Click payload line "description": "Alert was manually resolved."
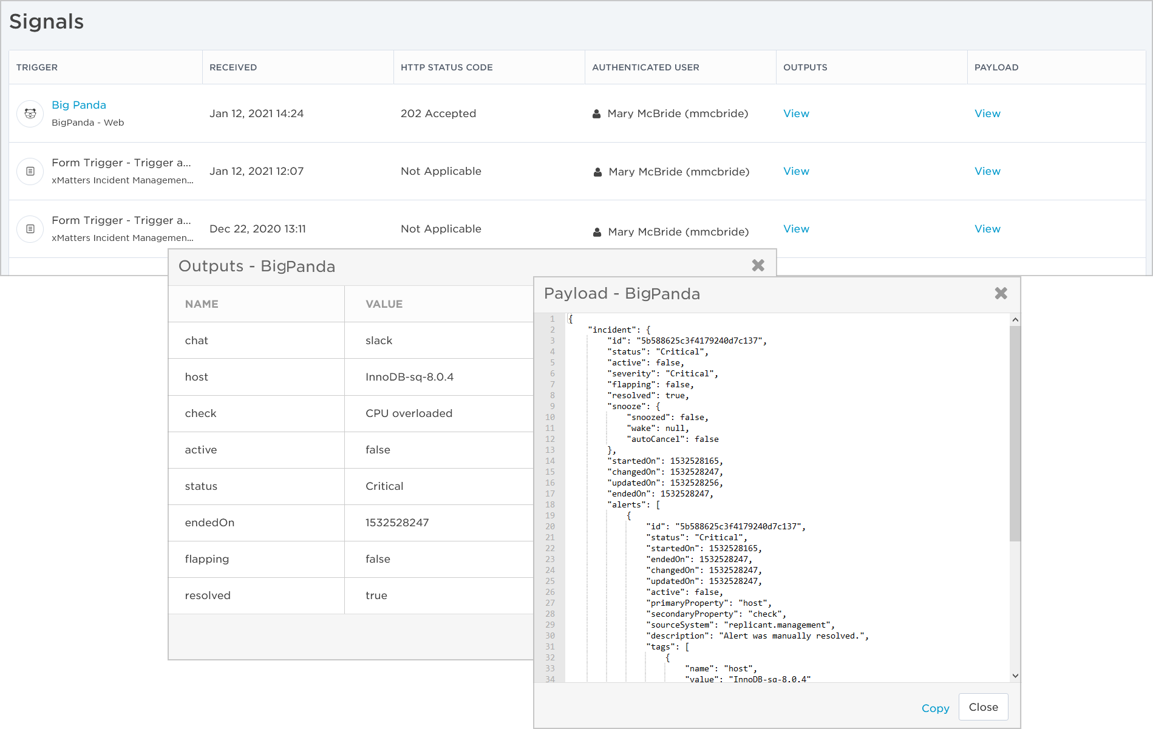This screenshot has height=729, width=1153. tap(757, 636)
